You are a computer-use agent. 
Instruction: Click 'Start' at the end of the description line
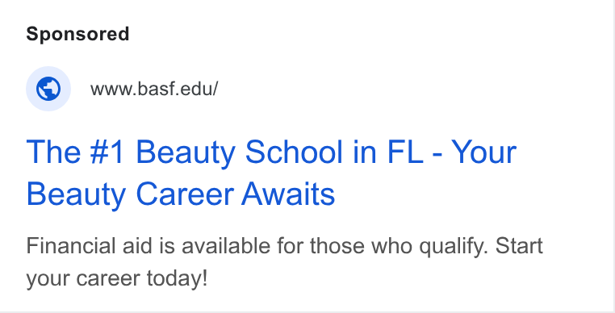click(519, 246)
